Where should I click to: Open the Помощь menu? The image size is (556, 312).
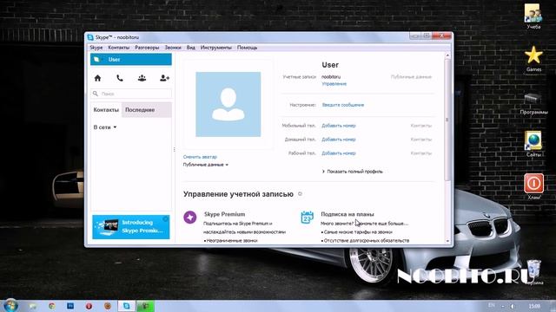[x=247, y=48]
